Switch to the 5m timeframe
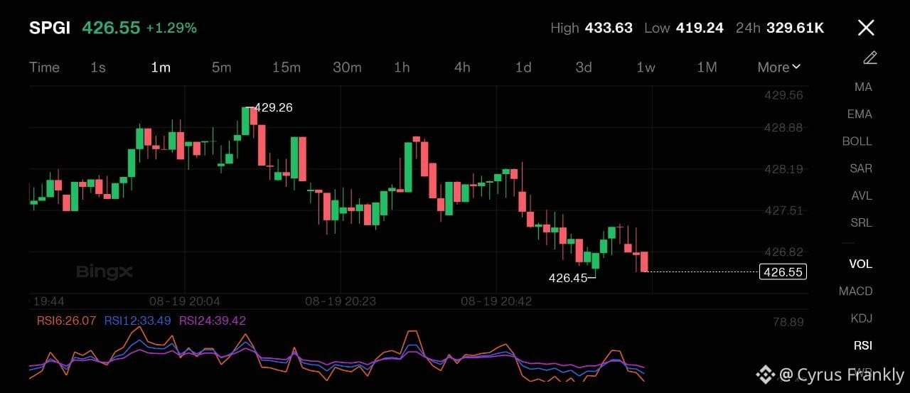This screenshot has width=910, height=393. pos(221,67)
